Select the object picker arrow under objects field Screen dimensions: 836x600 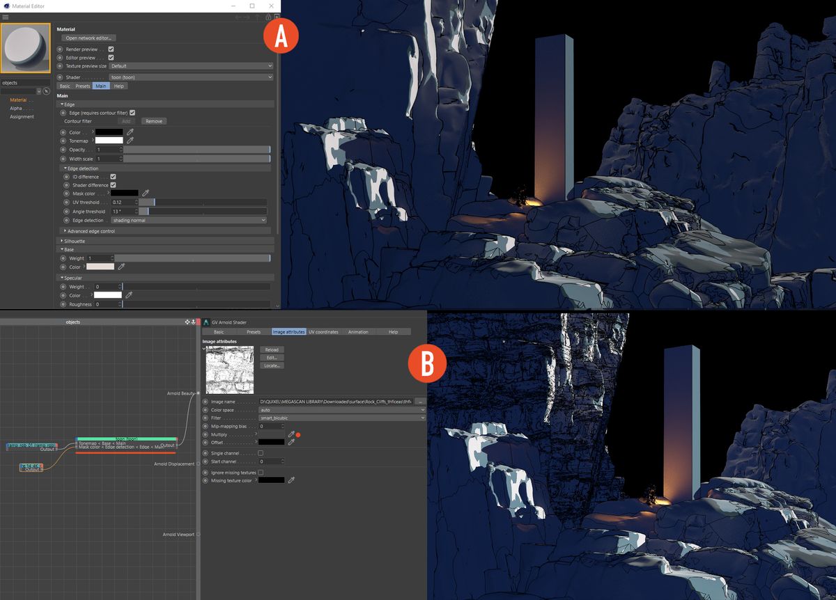tap(46, 91)
